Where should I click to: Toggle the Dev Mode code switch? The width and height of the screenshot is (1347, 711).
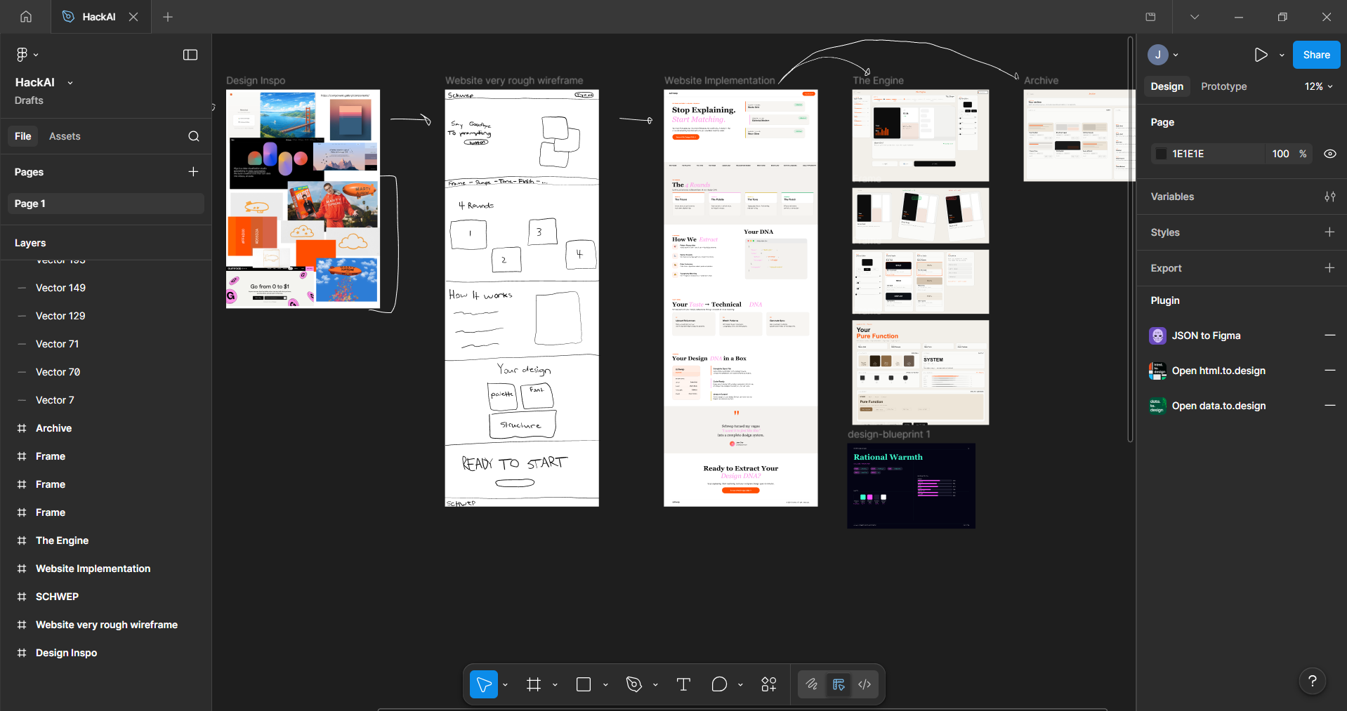coord(865,684)
